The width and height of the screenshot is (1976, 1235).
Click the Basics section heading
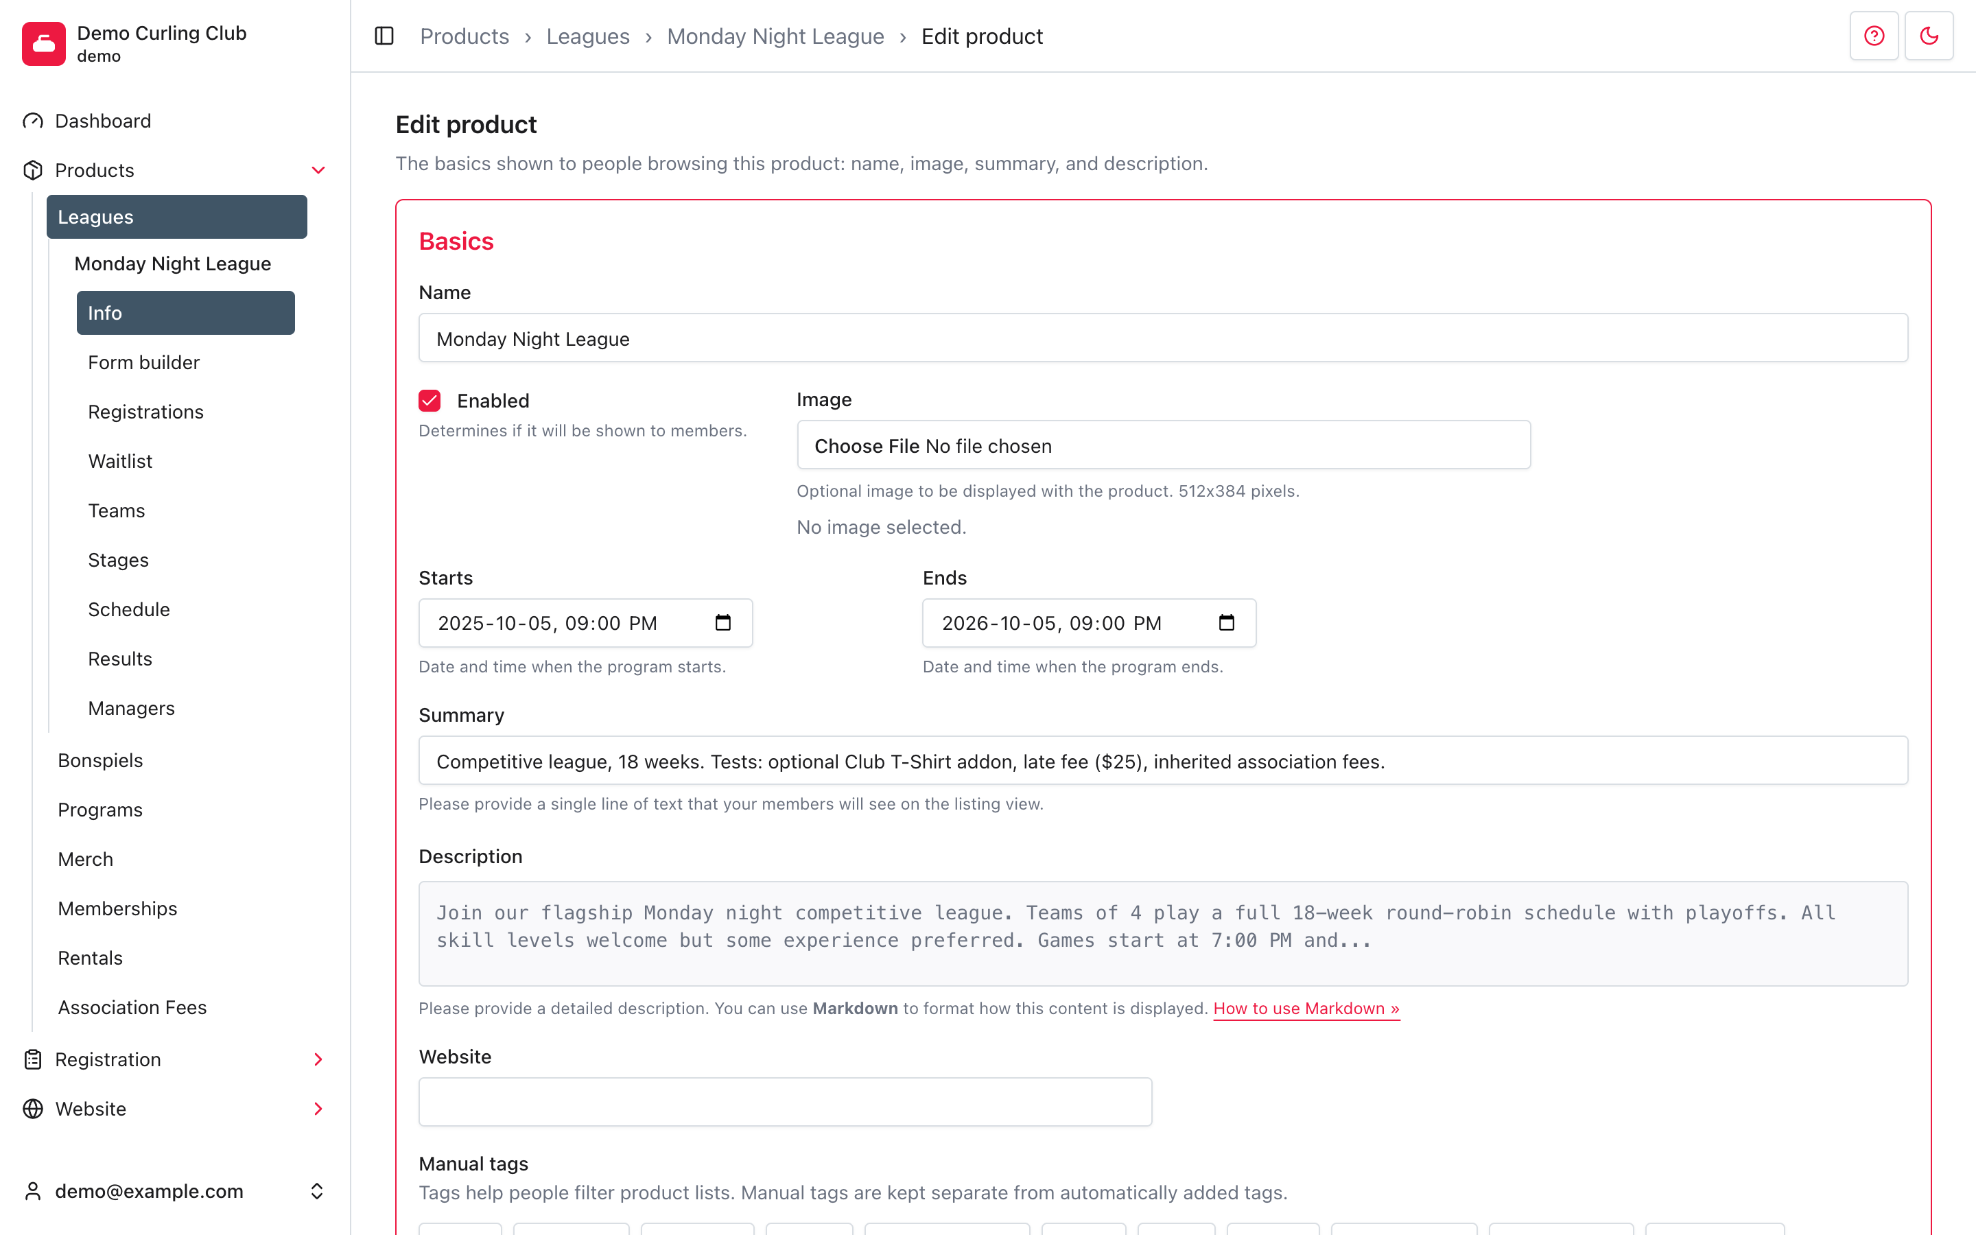(456, 242)
